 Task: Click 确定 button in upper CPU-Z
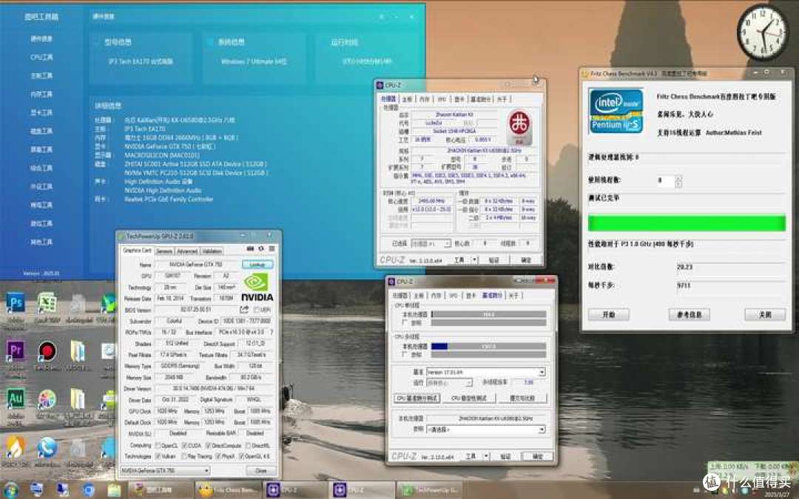tap(525, 259)
